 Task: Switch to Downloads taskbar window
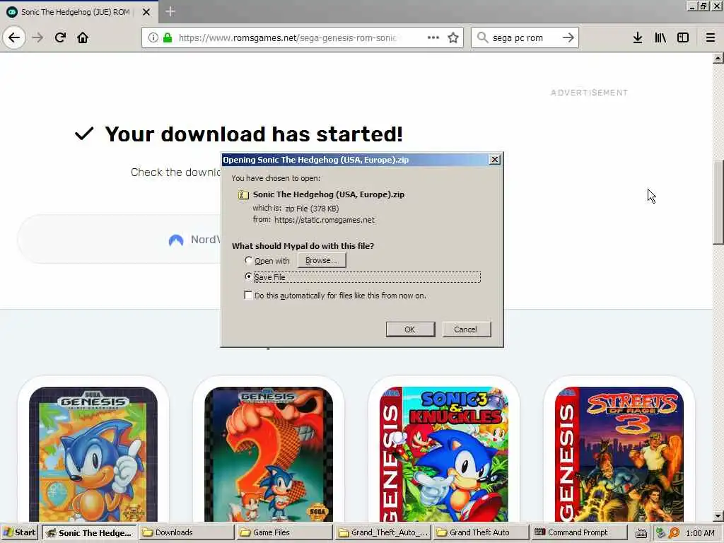tap(187, 532)
